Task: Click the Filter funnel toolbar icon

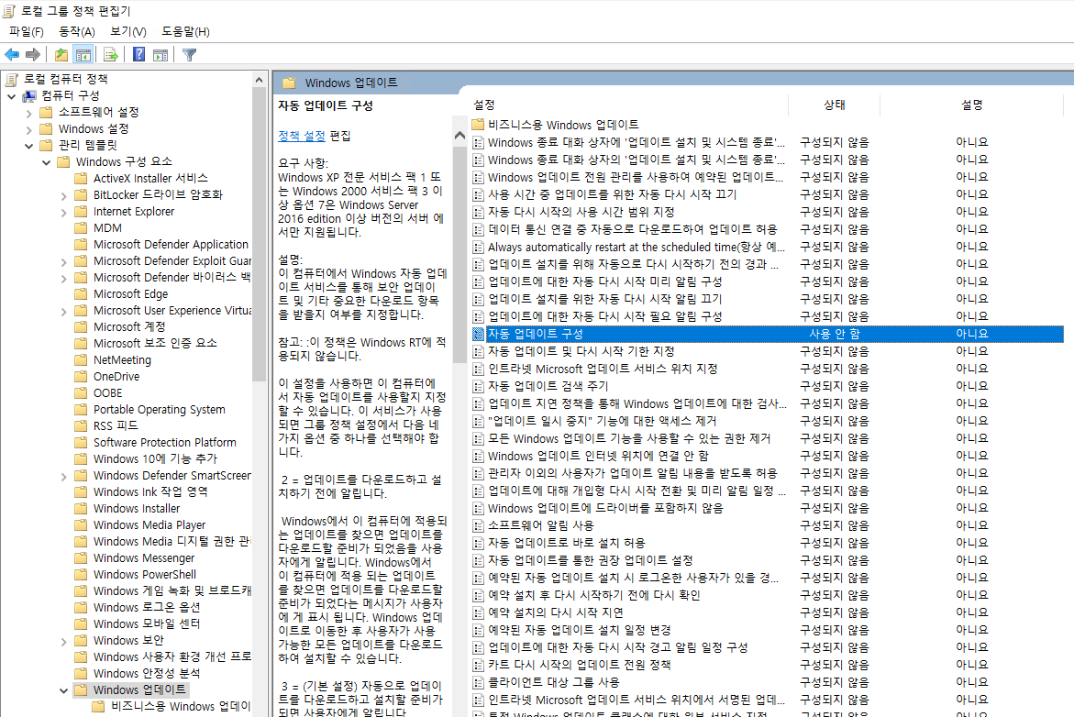Action: (190, 55)
